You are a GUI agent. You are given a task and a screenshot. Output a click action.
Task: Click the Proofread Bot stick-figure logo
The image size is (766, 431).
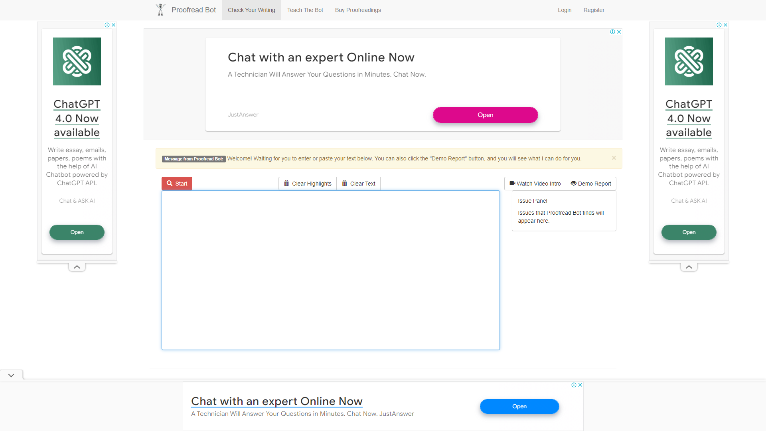tap(160, 10)
